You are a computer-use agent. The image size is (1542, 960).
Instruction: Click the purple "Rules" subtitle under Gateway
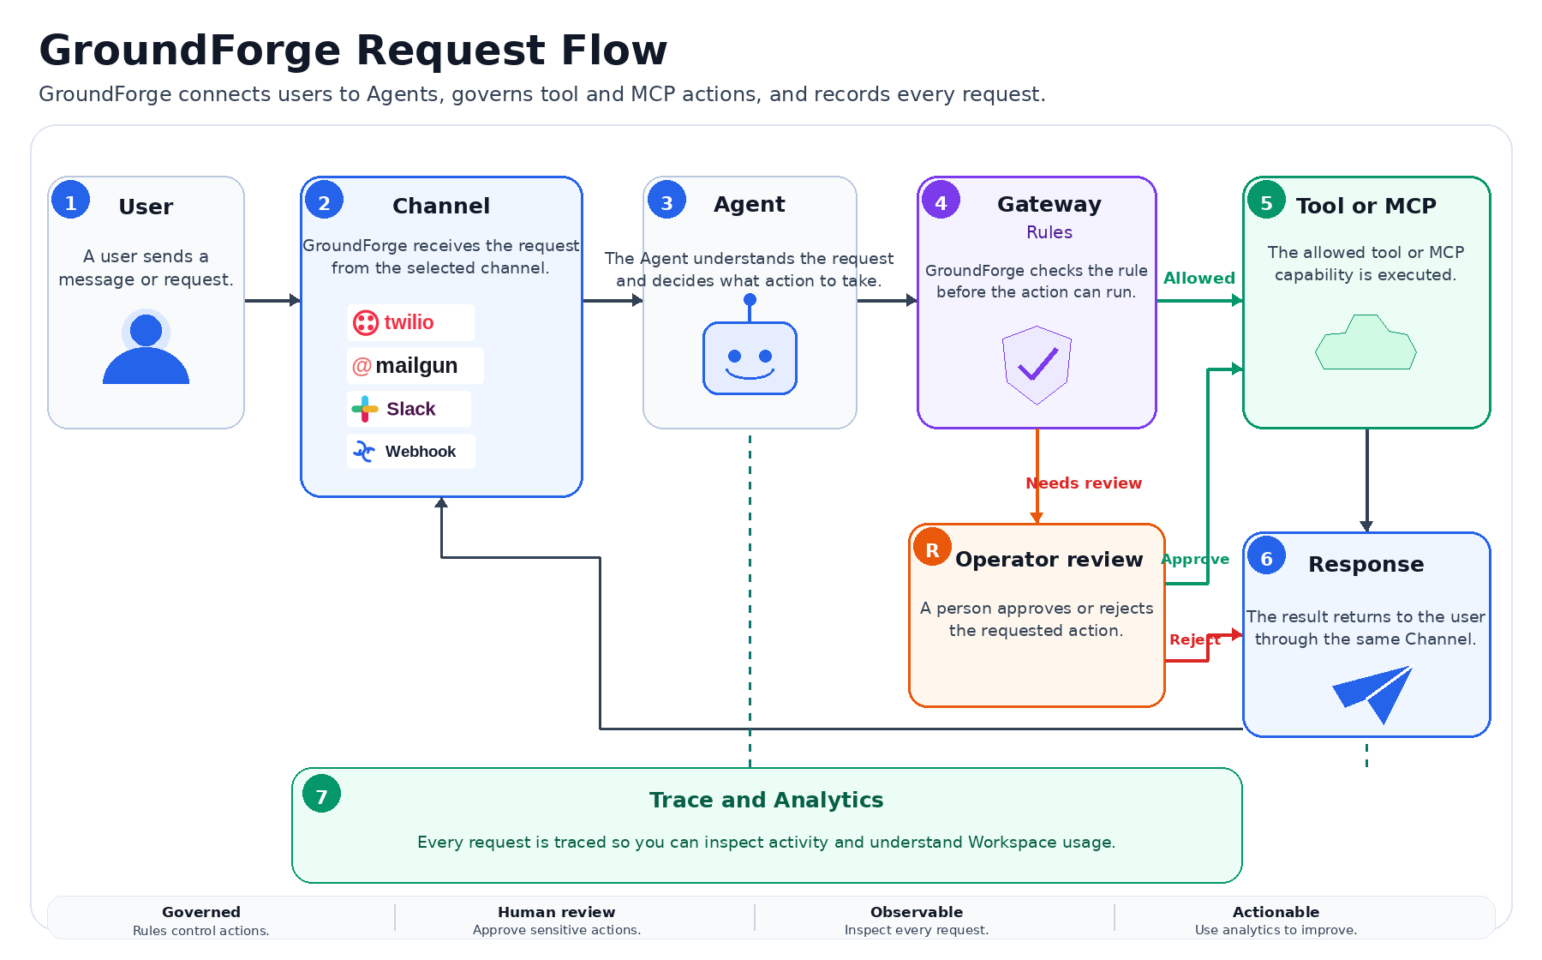click(1049, 232)
